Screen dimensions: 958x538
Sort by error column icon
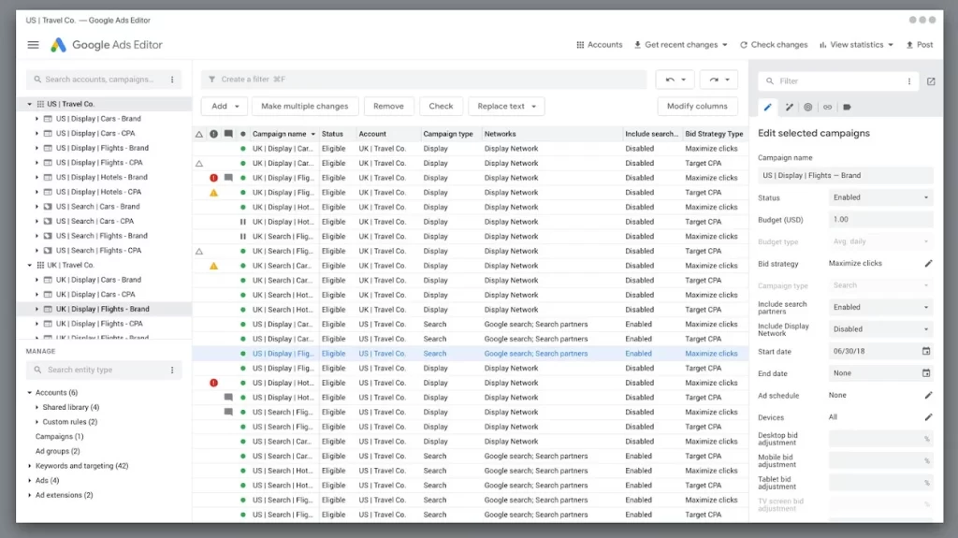214,134
